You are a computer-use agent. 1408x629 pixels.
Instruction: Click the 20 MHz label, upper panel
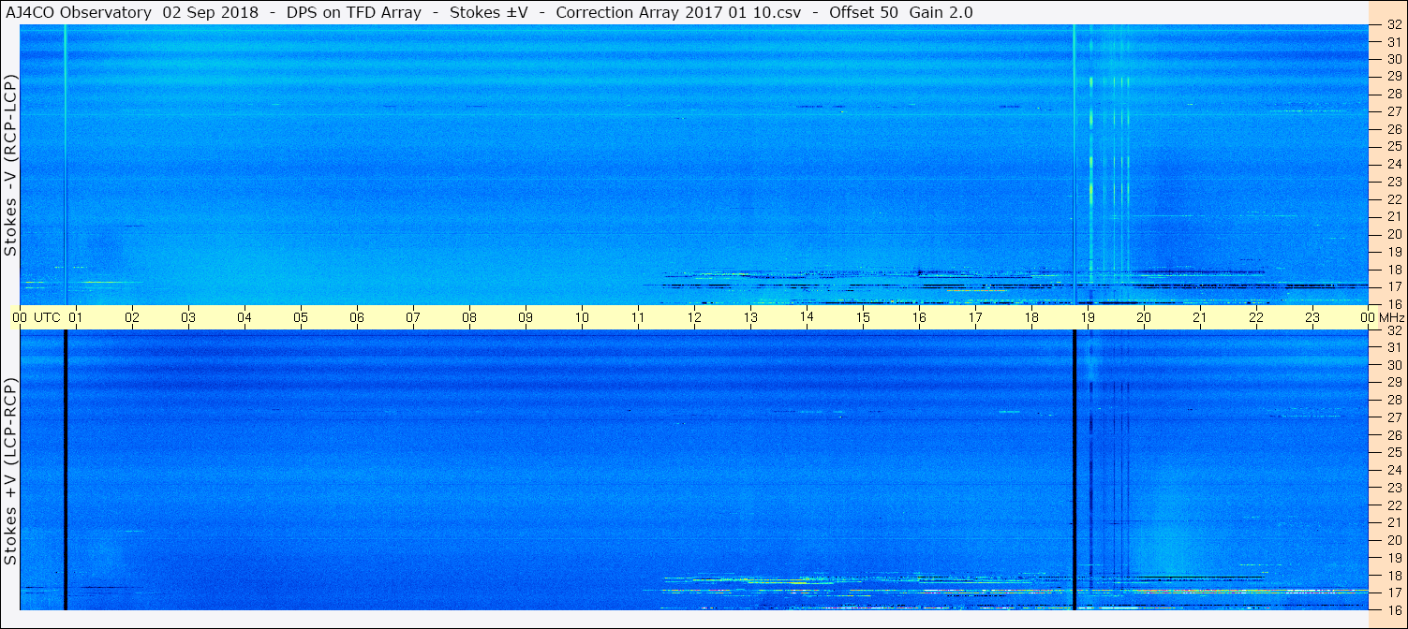(1394, 234)
